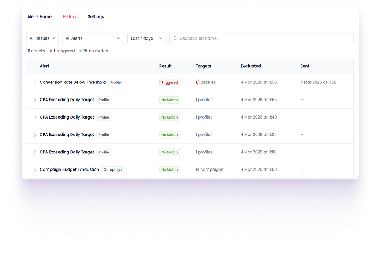Select the History tab
This screenshot has width=380, height=254.
(x=70, y=17)
